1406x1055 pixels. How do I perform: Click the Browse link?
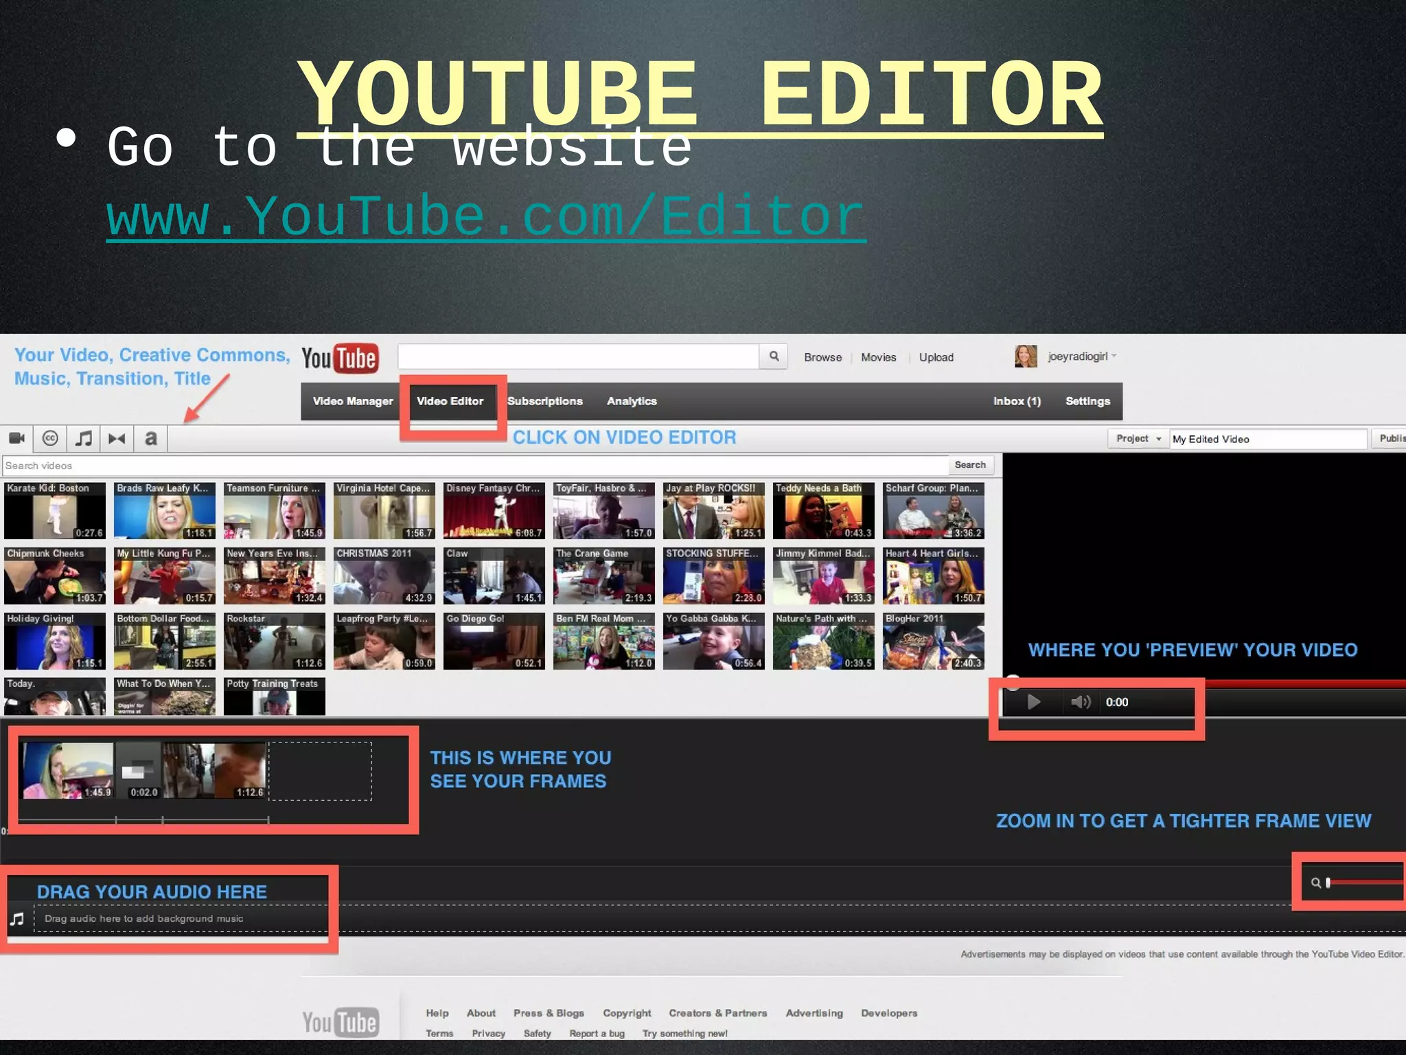822,357
